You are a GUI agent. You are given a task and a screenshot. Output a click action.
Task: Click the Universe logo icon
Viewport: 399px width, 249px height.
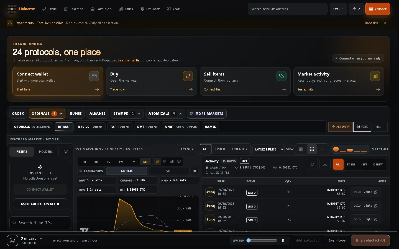(x=11, y=9)
